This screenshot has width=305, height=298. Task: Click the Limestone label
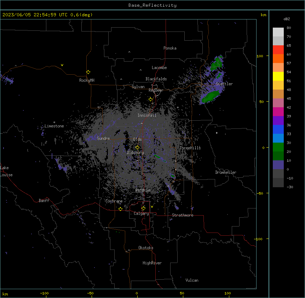(54, 126)
